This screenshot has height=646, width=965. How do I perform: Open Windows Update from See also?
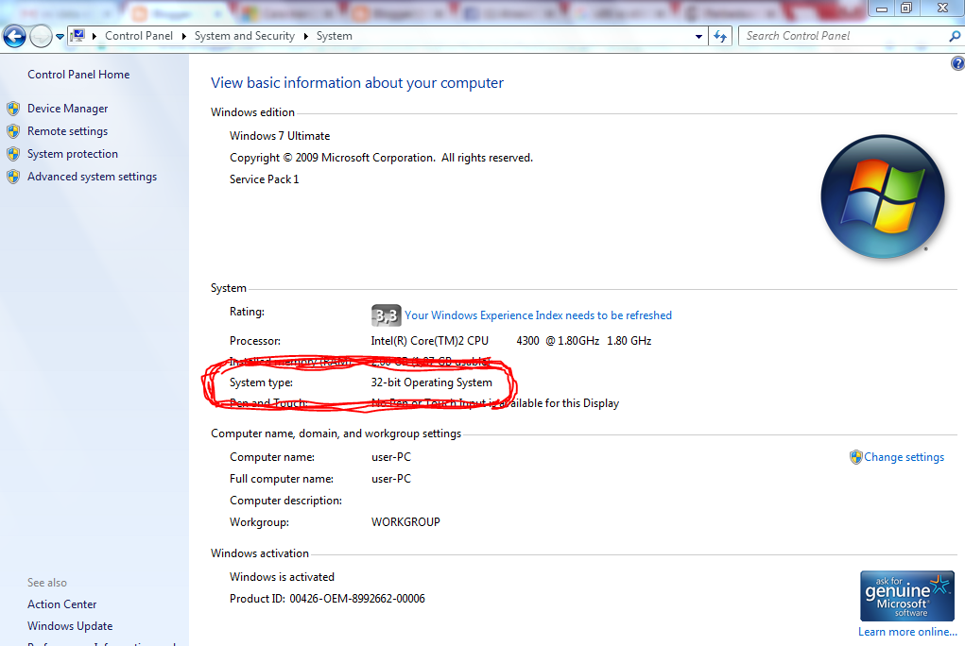(x=70, y=625)
